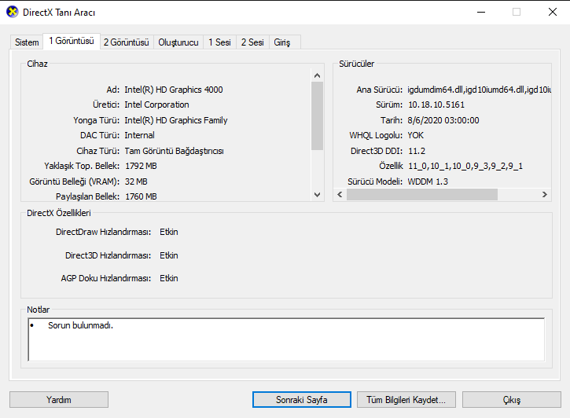Click the '32 MB' VRAM value
The height and width of the screenshot is (418, 570).
(136, 181)
